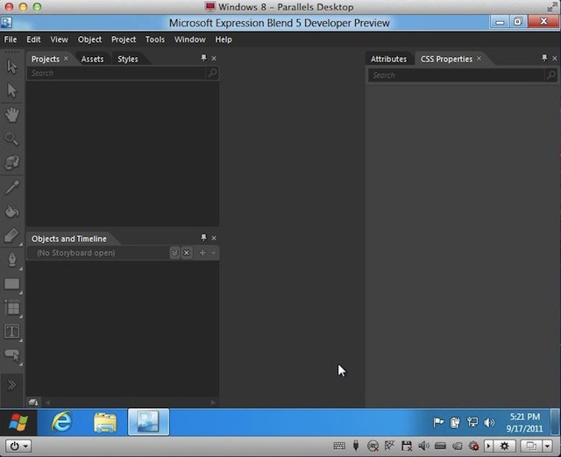Pick the Eyedropper tool
561x457 pixels.
pos(12,187)
